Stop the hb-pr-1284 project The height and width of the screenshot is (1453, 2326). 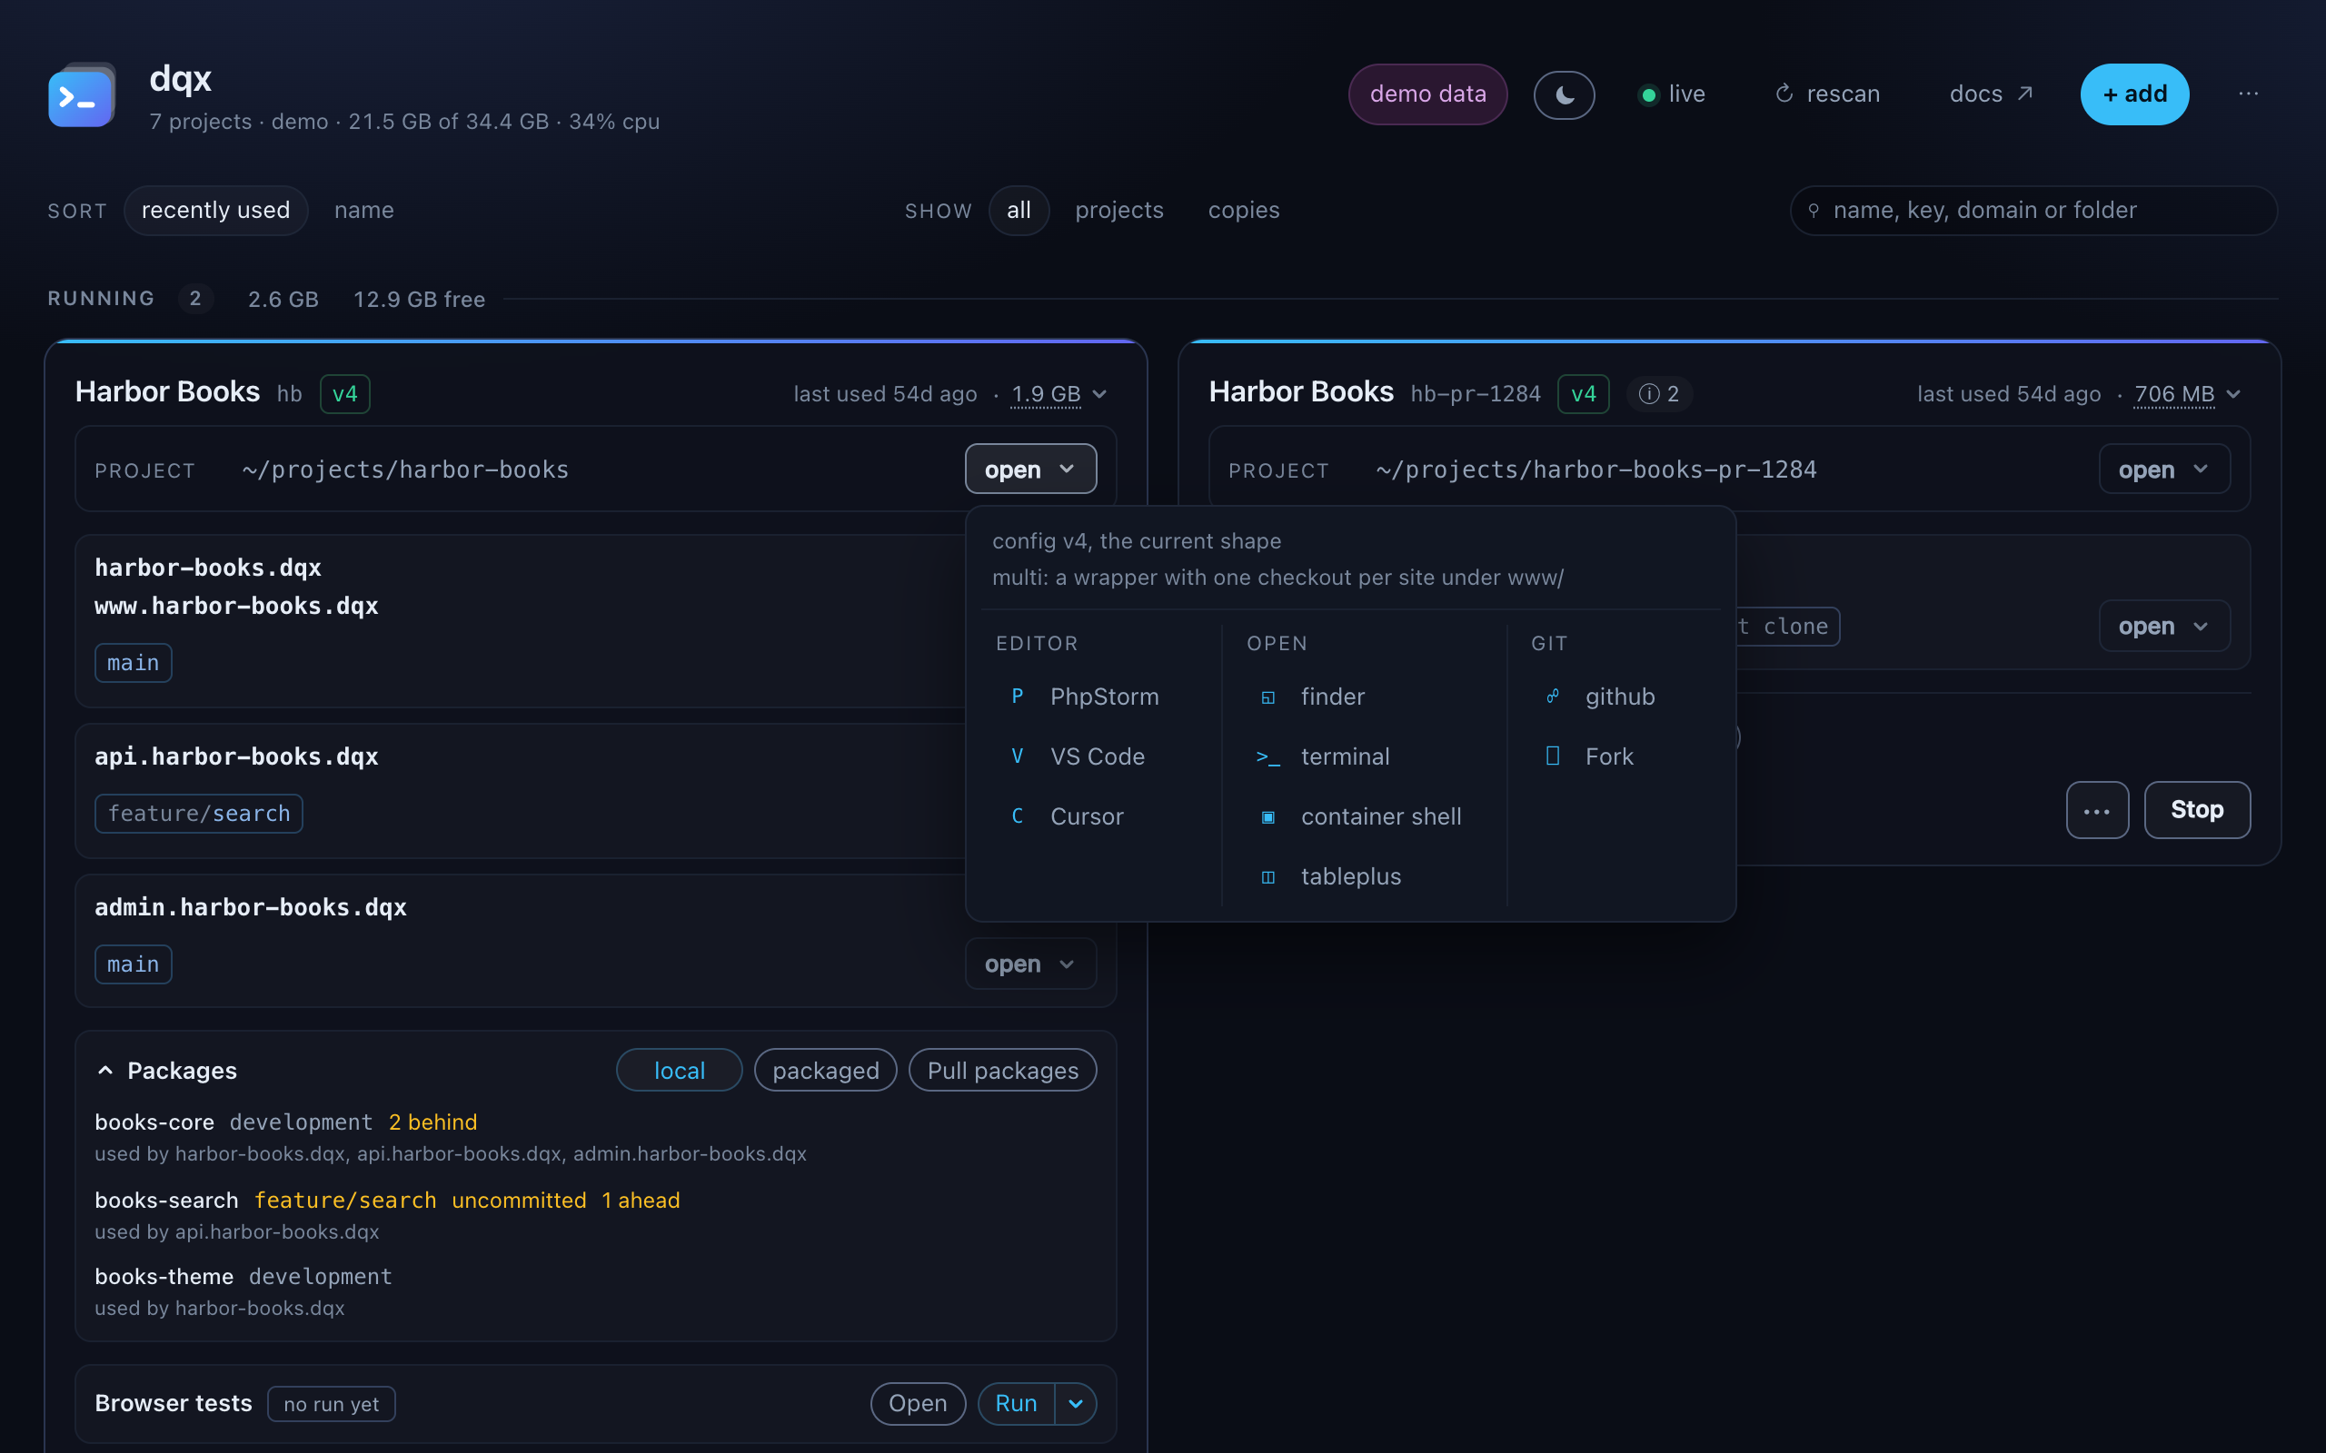[2197, 810]
